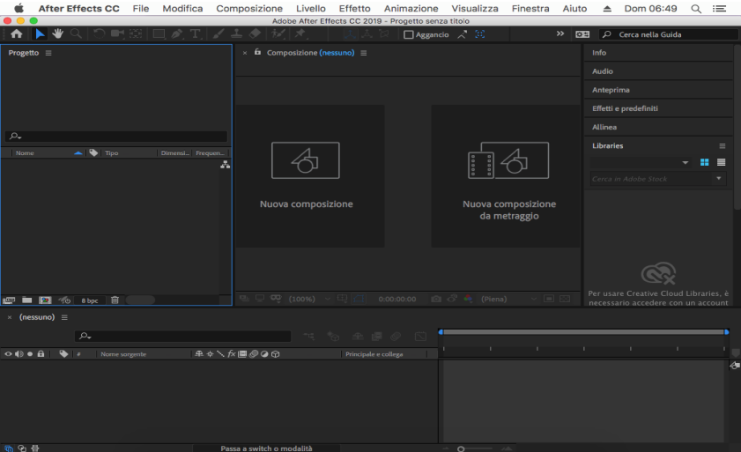Sort project by Nome column

click(x=25, y=152)
